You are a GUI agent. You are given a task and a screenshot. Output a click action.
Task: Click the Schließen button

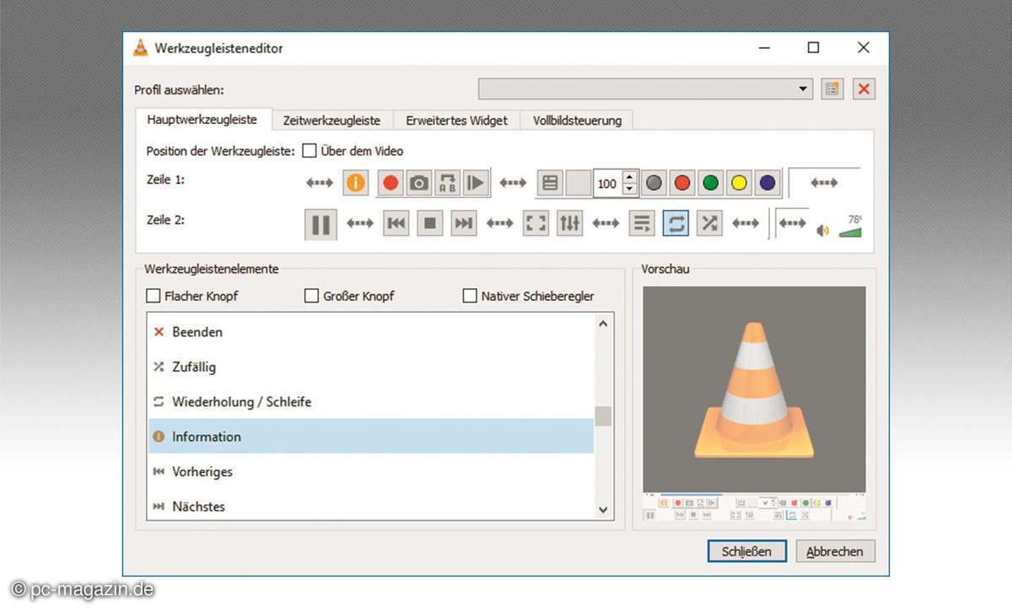pyautogui.click(x=746, y=551)
